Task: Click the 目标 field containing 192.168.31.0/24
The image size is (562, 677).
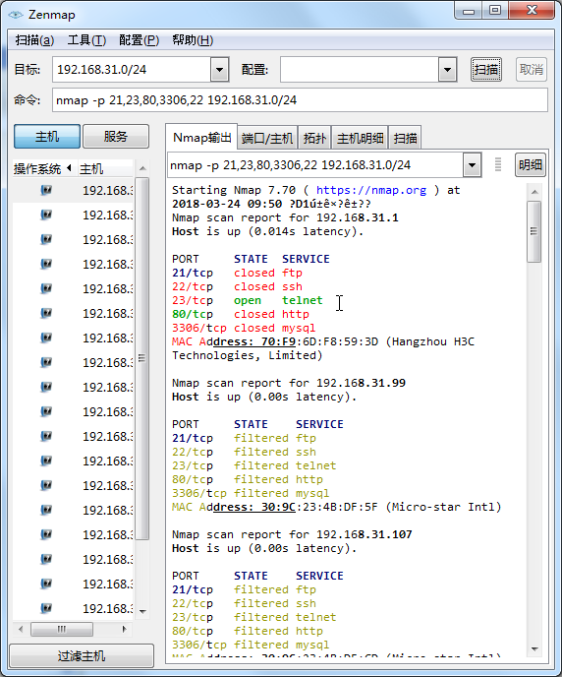Action: [x=132, y=69]
